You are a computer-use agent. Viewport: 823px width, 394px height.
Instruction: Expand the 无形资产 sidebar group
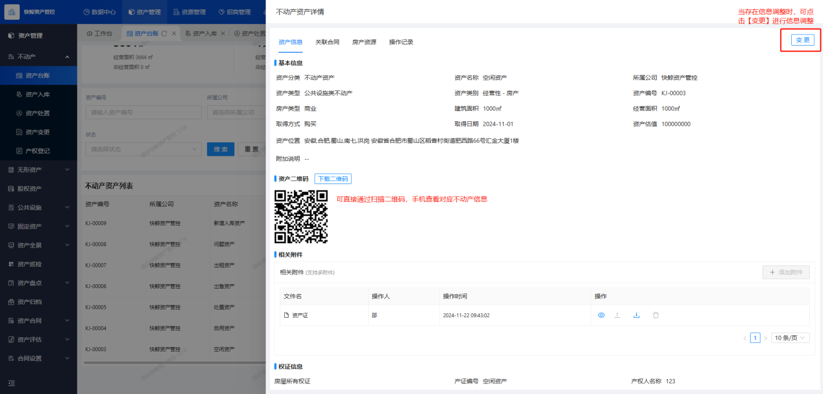[x=38, y=170]
